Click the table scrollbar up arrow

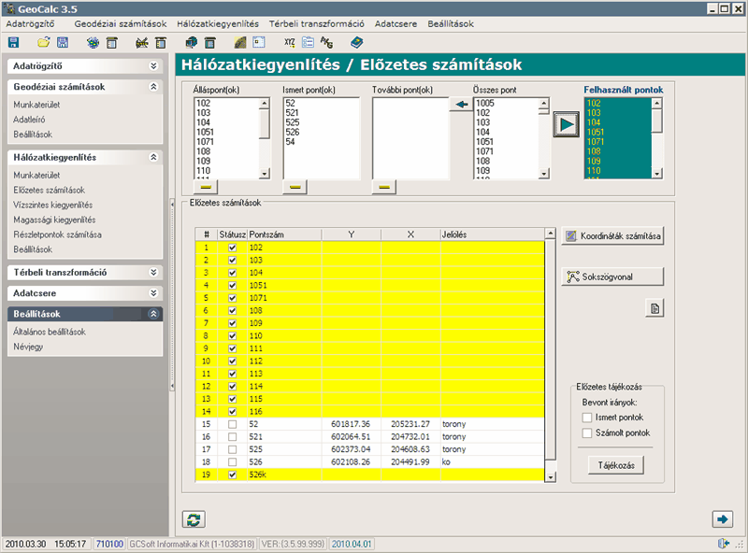tap(551, 234)
